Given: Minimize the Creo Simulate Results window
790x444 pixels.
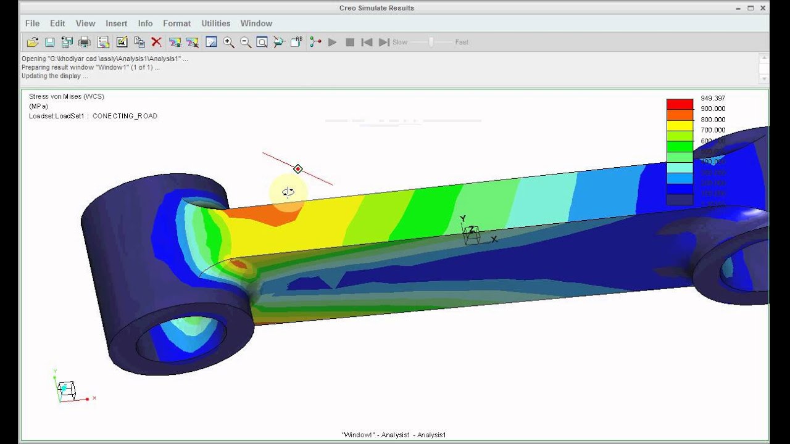Looking at the screenshot, I should coord(739,8).
